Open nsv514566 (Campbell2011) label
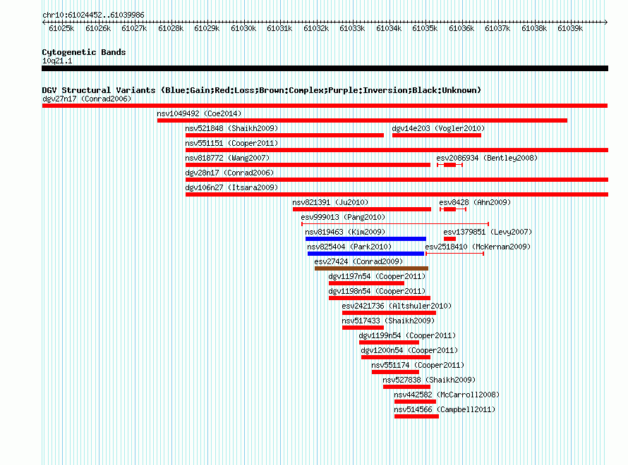628x465 pixels. (x=445, y=409)
